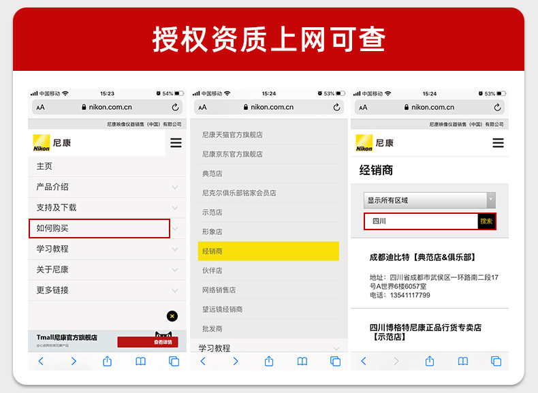Select 示范店 submenu item

coord(268,213)
